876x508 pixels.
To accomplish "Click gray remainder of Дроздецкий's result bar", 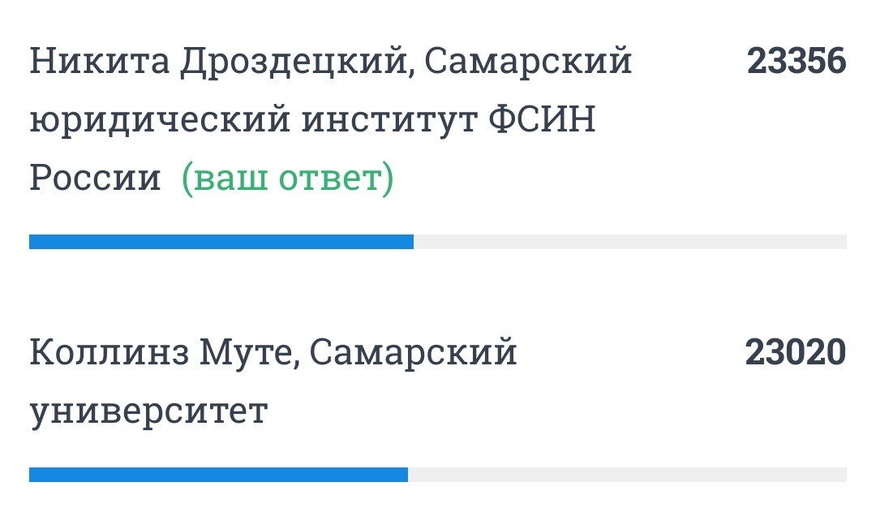I will (629, 242).
